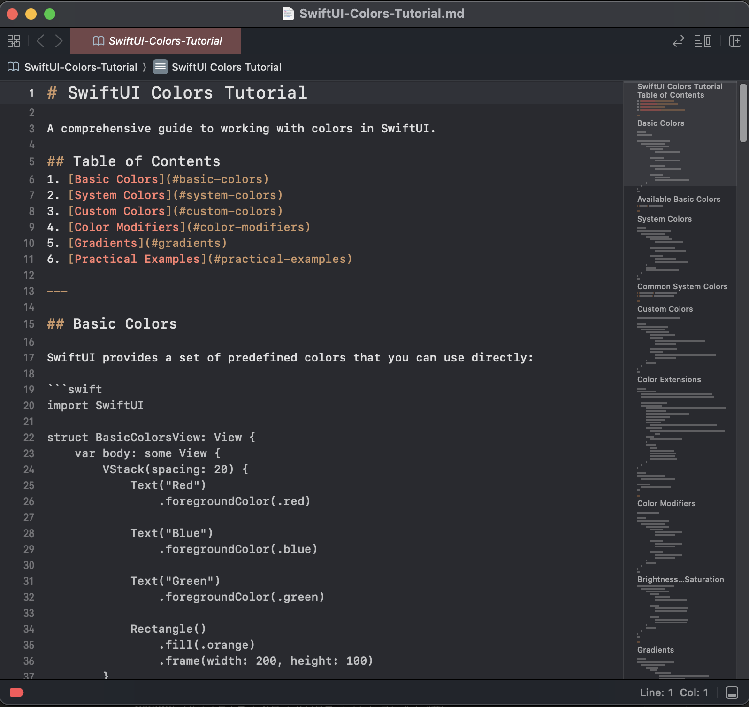Jump to System Colors in the minimap

[664, 219]
